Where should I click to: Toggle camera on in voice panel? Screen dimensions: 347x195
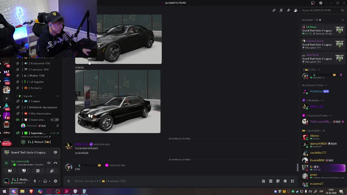10,171
